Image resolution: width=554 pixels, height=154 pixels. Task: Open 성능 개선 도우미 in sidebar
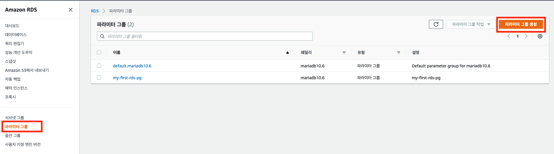click(19, 53)
